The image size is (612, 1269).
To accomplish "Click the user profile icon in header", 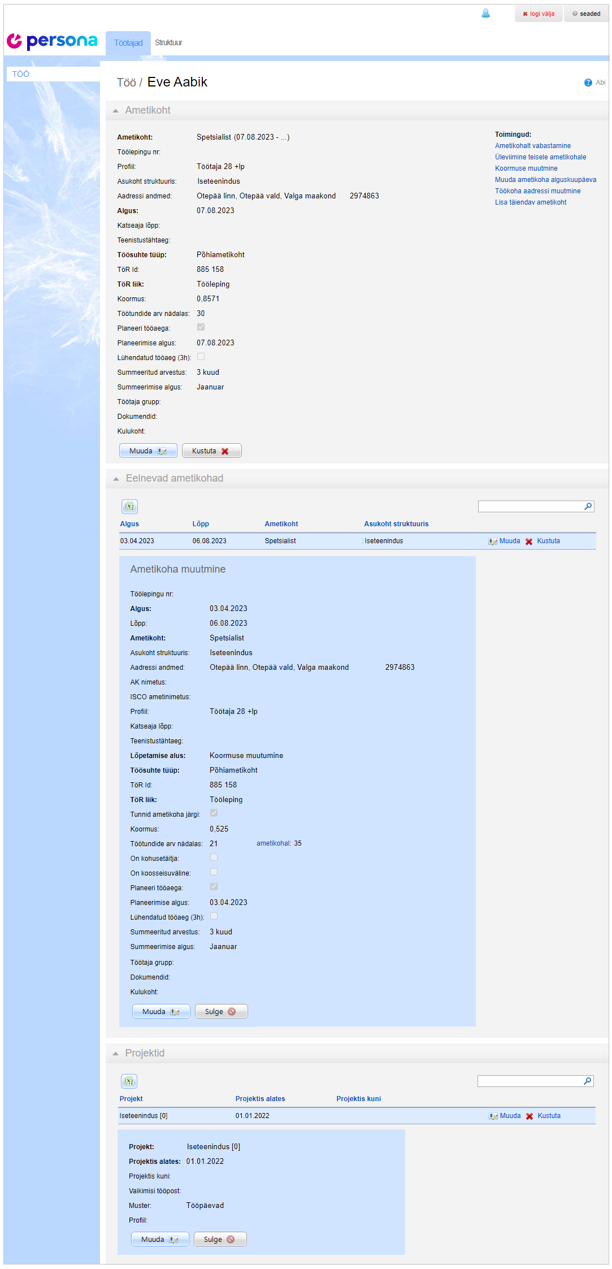I will click(x=485, y=14).
